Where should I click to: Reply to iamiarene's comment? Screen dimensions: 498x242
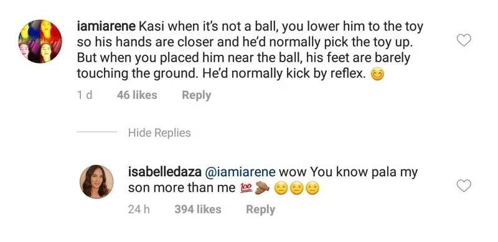pos(196,95)
